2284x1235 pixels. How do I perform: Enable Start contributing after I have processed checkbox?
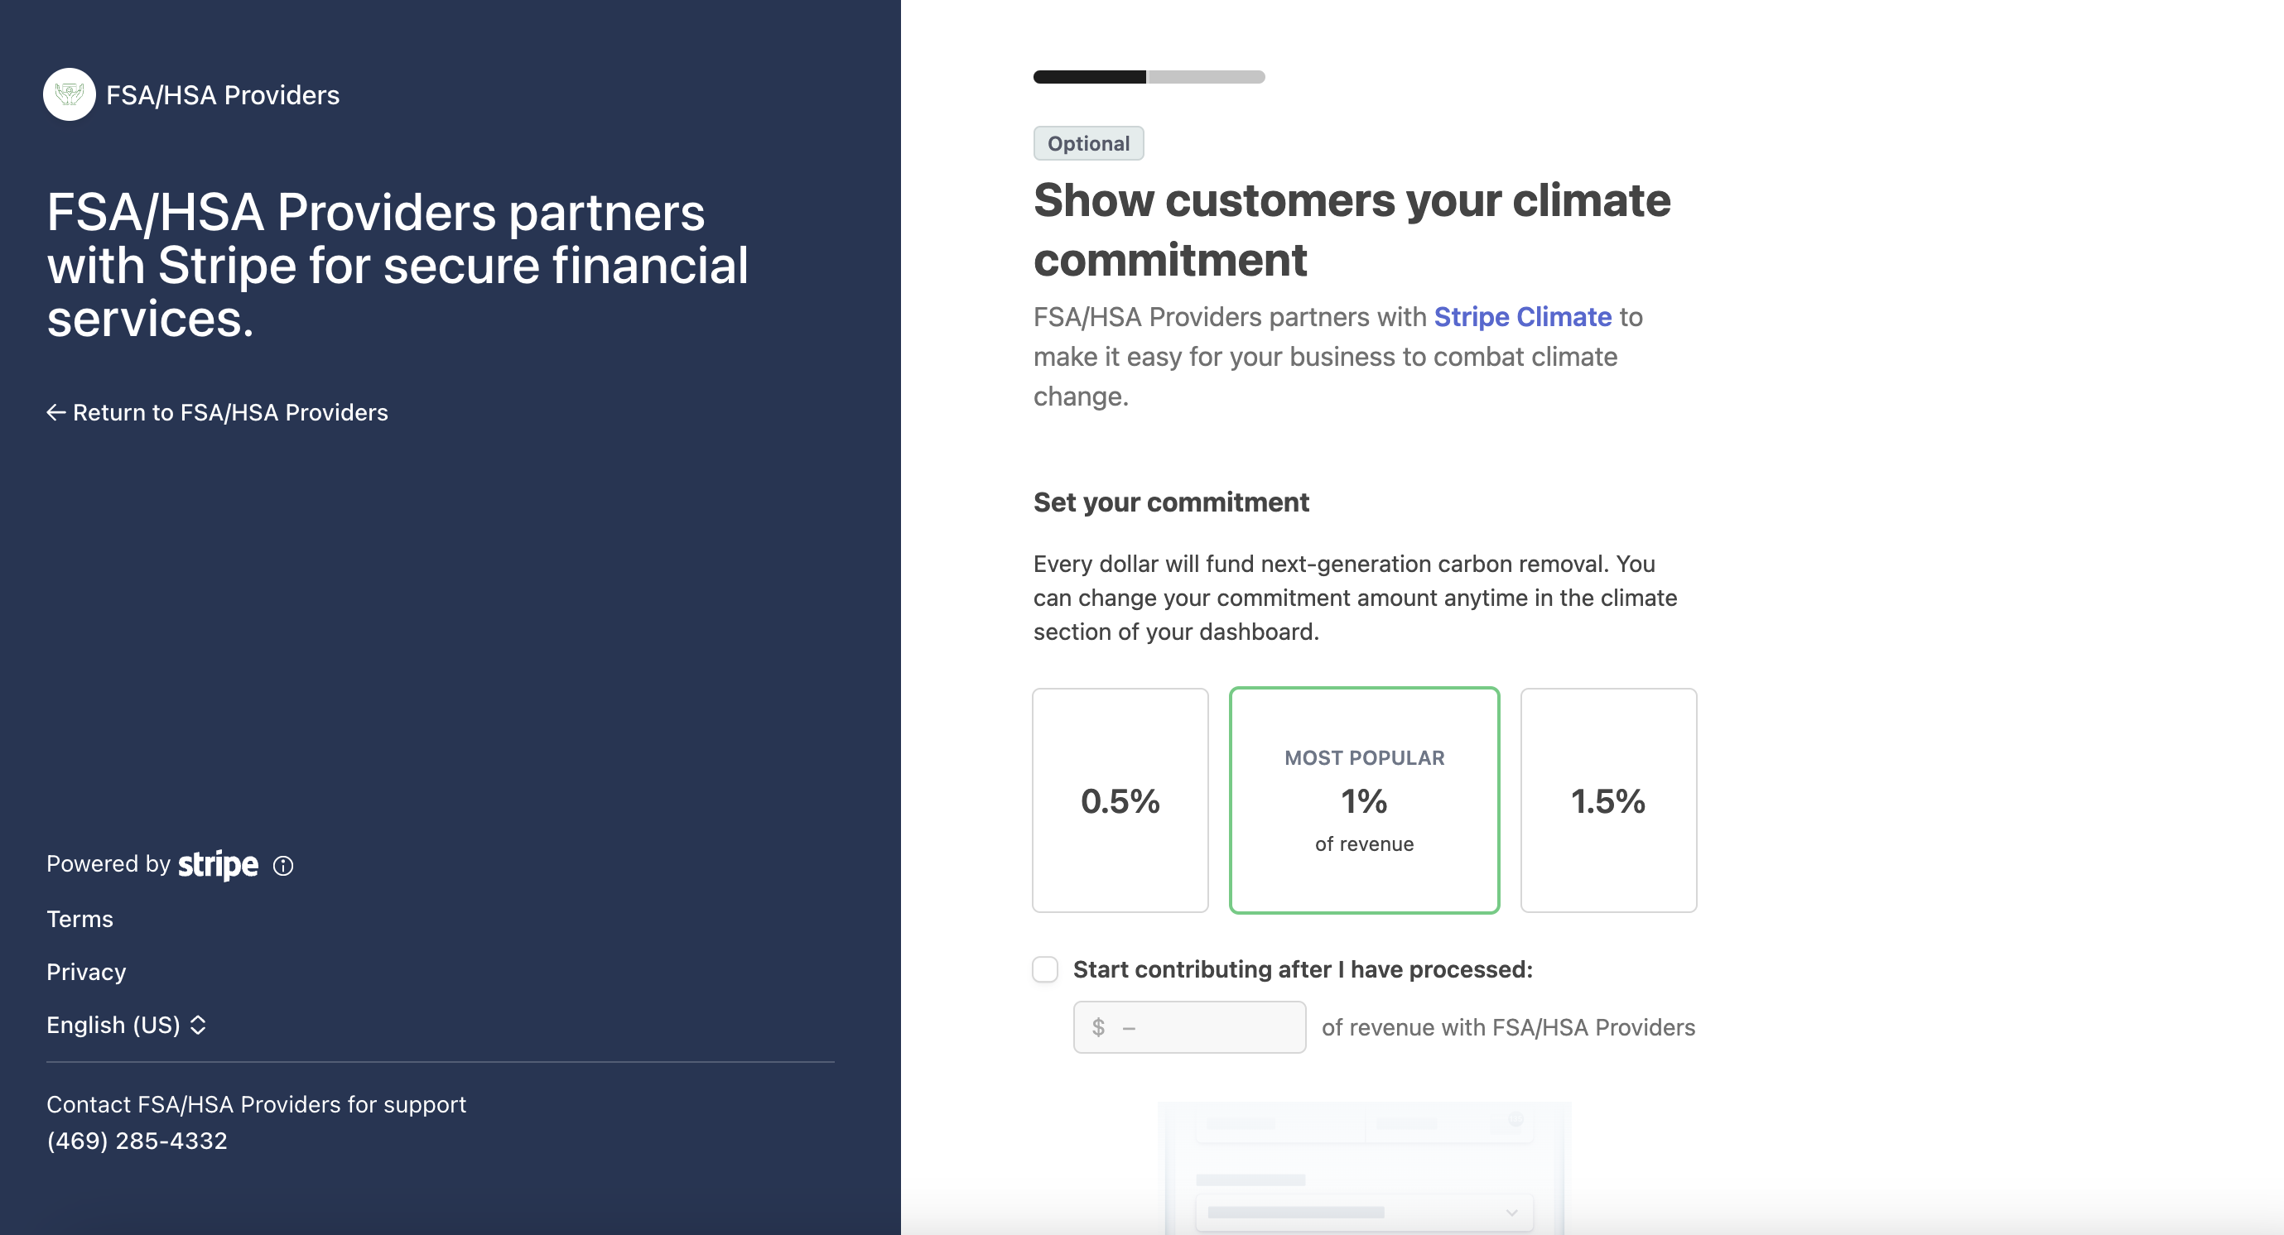[1045, 969]
